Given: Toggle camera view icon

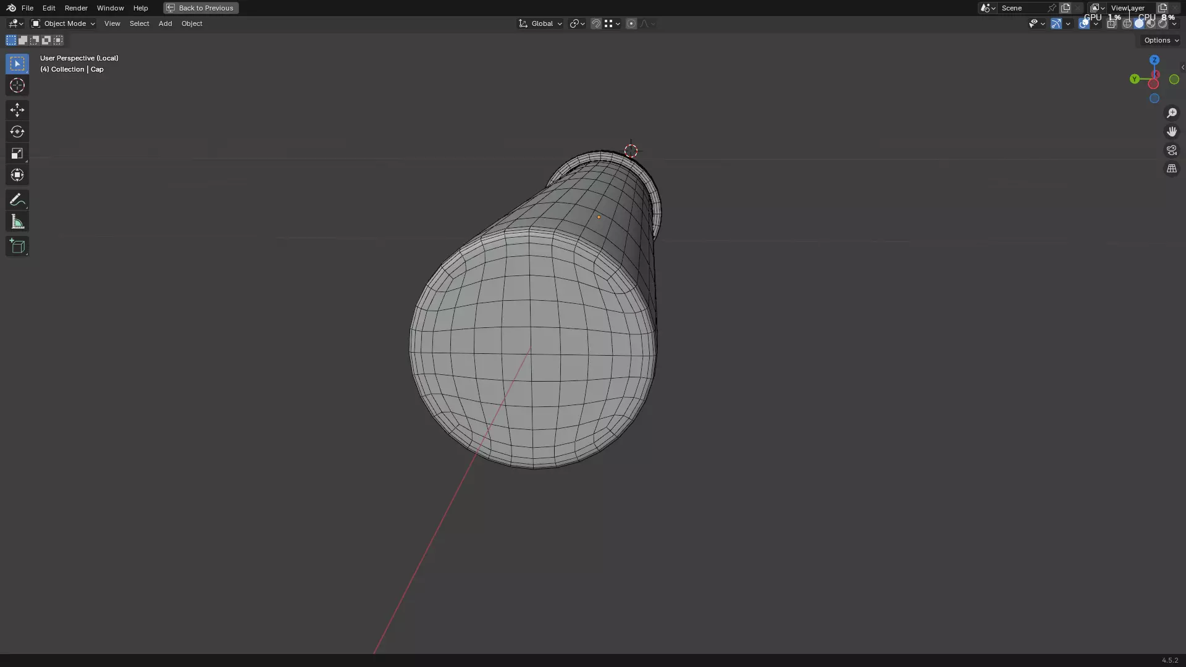Looking at the screenshot, I should click(x=1172, y=150).
